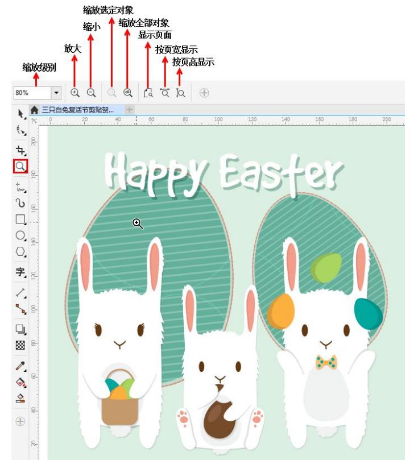Select the Text tool (字)

click(x=20, y=272)
